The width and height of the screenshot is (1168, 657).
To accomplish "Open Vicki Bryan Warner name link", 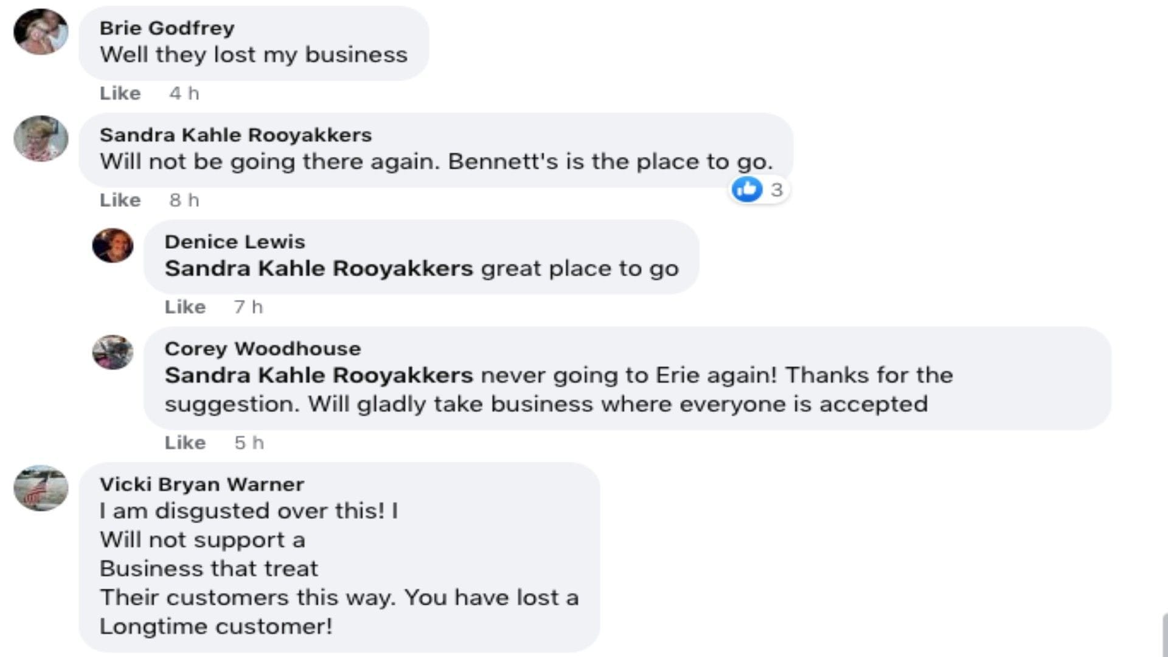I will [x=201, y=484].
